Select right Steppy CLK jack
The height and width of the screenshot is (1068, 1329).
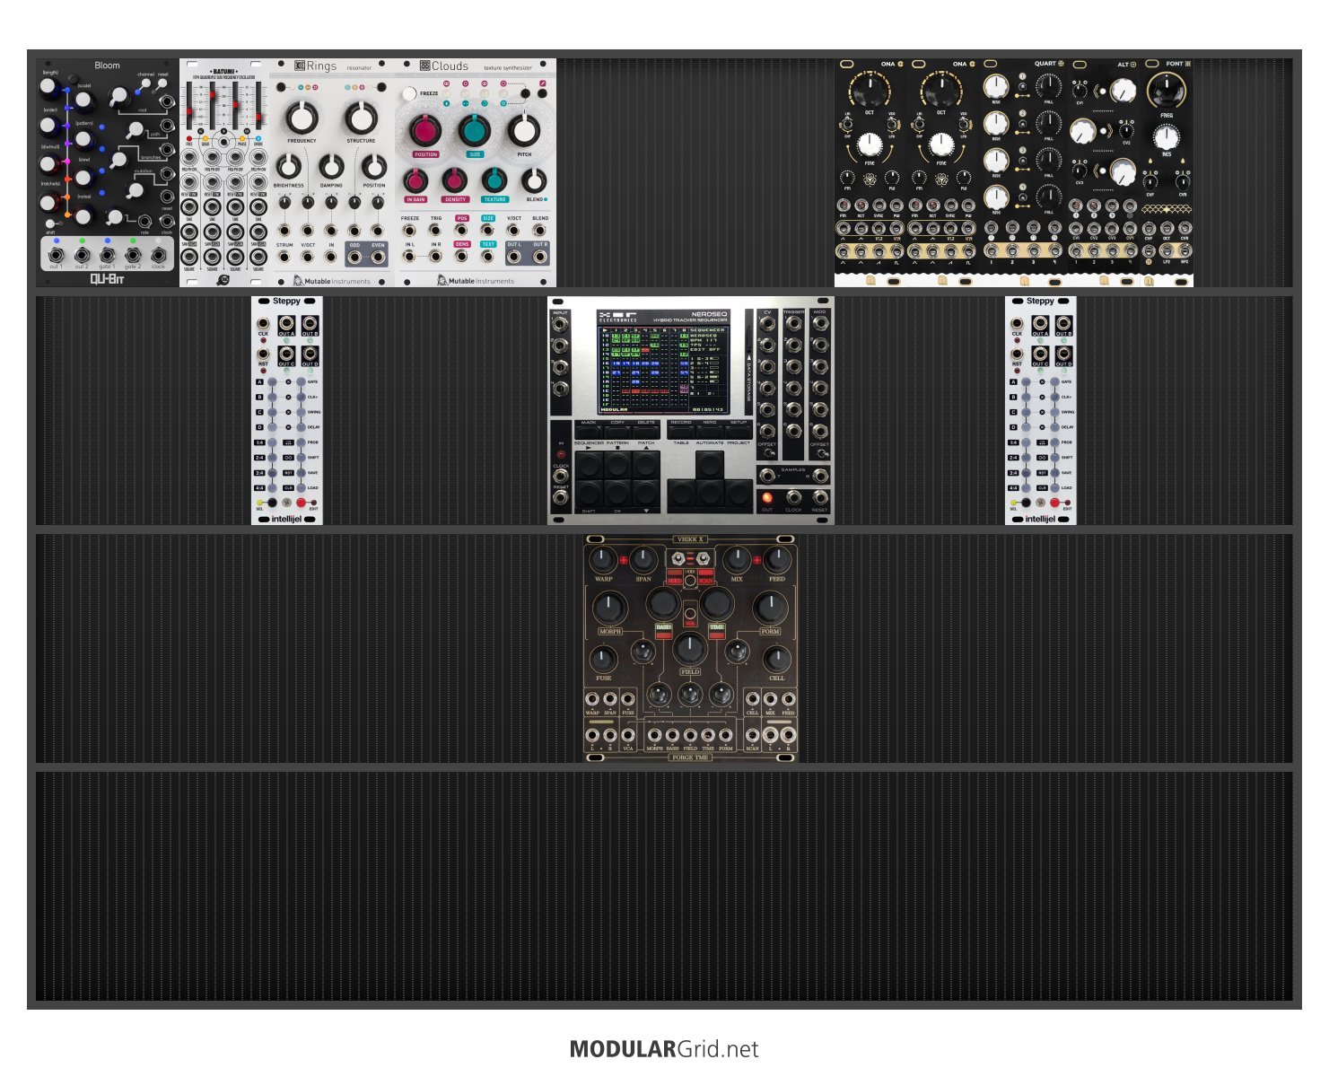click(1017, 323)
